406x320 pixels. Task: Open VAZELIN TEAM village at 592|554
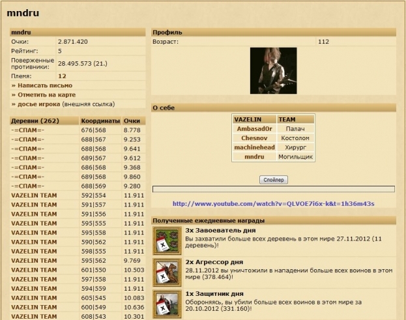click(35, 195)
